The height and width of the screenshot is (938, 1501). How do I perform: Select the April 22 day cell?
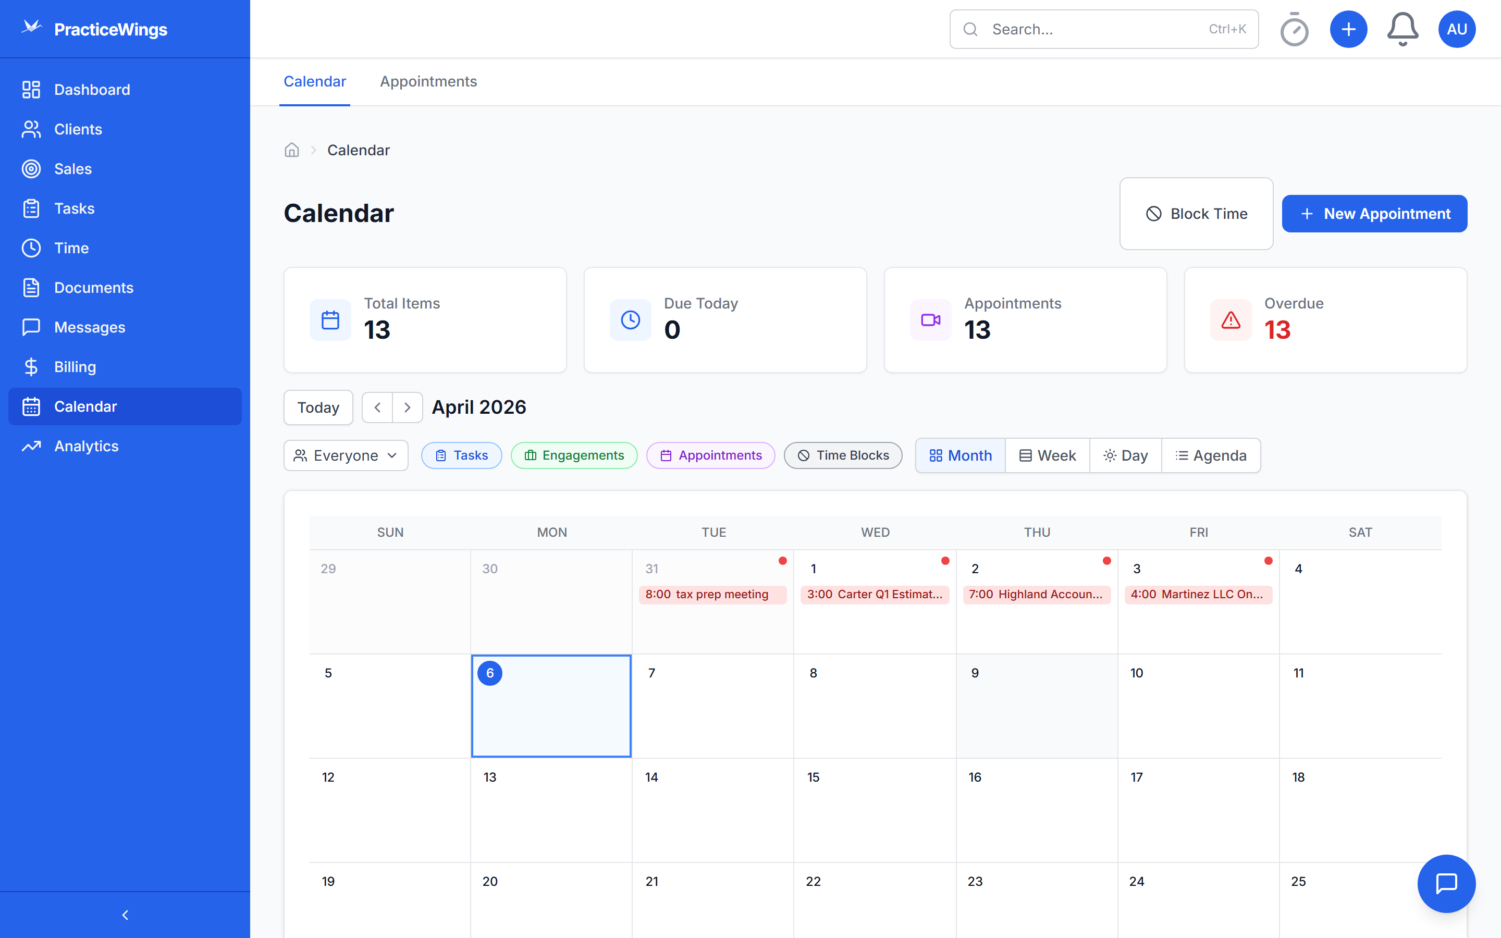(x=875, y=899)
